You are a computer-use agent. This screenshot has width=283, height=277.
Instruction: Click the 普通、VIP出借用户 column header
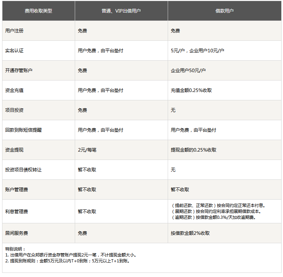(121, 11)
